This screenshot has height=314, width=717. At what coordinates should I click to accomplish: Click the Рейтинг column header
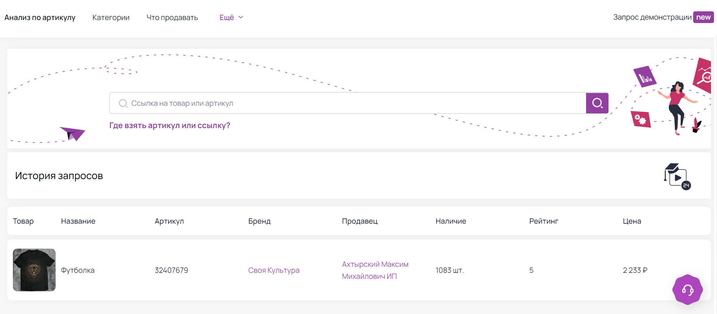click(543, 221)
